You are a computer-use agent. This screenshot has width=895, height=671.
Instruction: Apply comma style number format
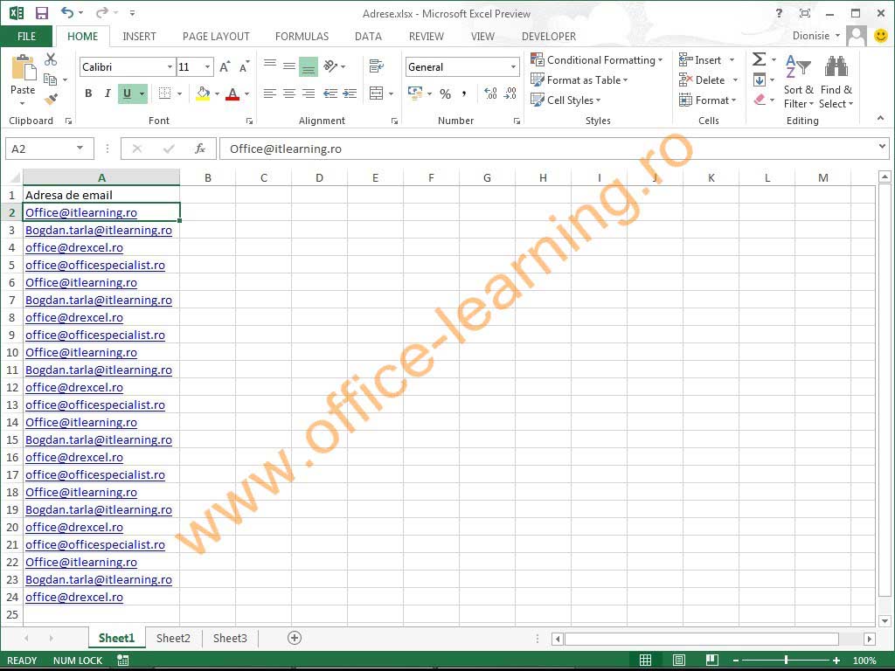click(x=464, y=93)
